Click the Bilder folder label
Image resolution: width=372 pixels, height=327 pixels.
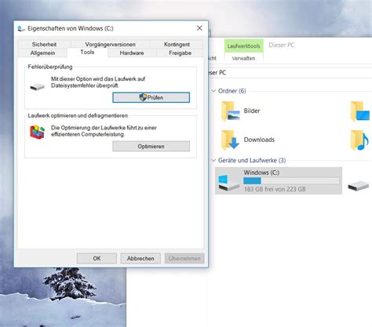[252, 111]
